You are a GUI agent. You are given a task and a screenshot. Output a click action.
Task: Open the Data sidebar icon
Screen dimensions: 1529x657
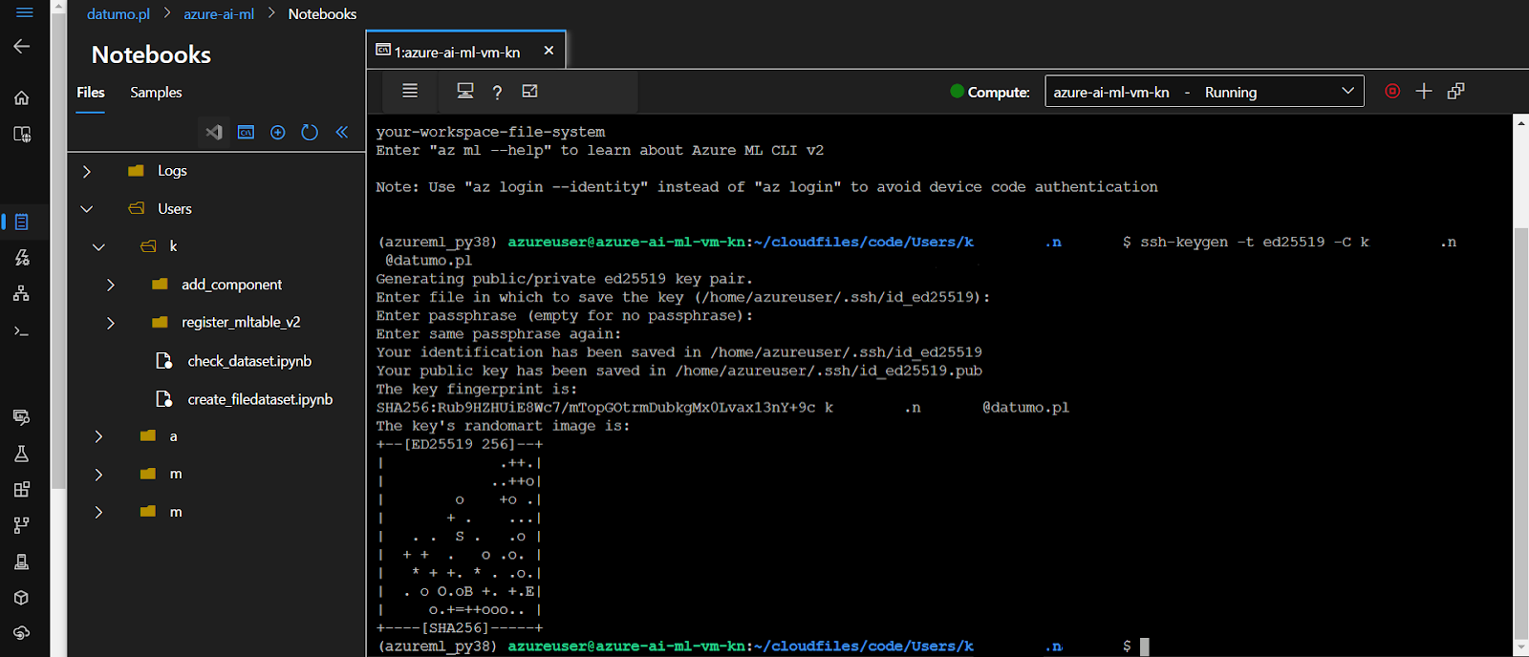point(21,416)
